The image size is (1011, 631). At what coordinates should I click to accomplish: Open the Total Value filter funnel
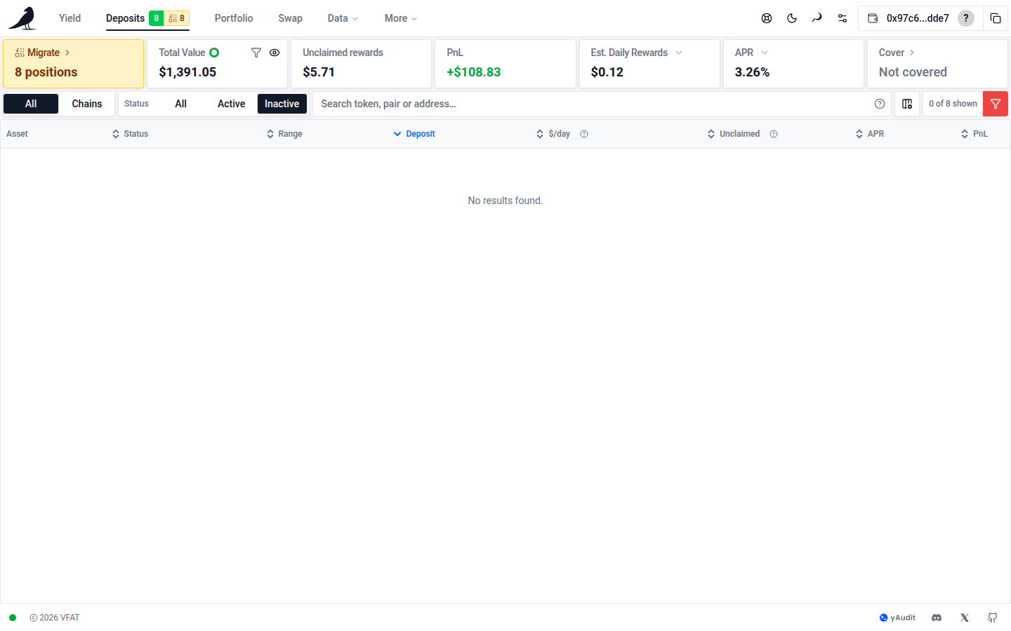pos(256,53)
